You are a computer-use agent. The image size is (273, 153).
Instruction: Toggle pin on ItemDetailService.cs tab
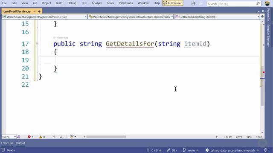tap(35, 11)
